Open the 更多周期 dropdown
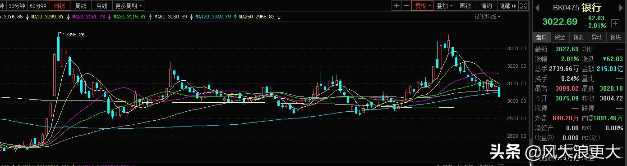 click(128, 6)
